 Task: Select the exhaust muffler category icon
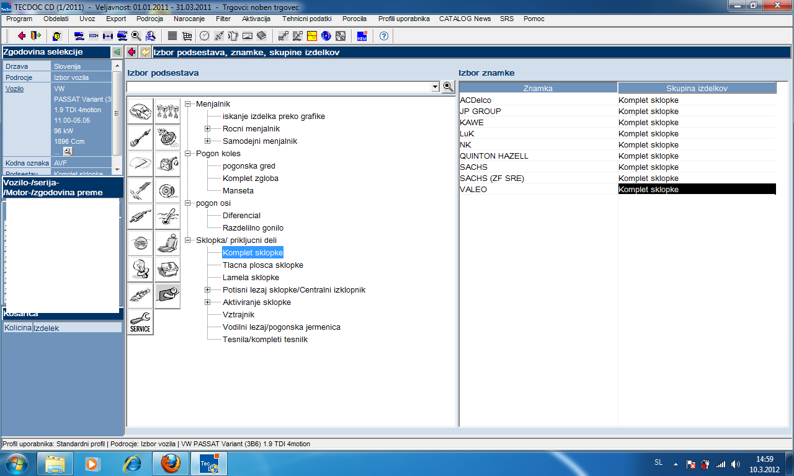coord(140,216)
